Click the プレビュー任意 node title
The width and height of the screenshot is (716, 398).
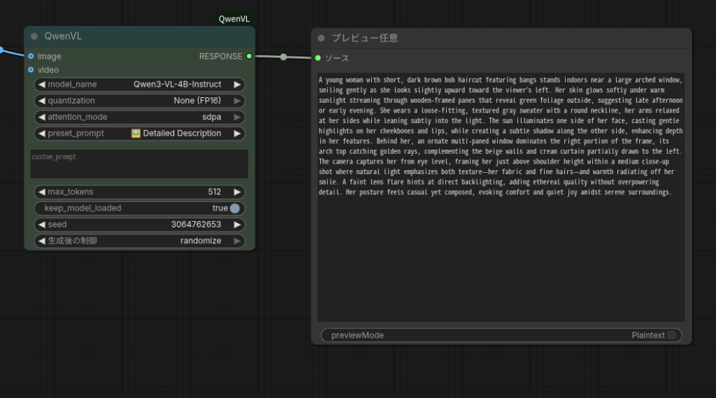(x=365, y=38)
